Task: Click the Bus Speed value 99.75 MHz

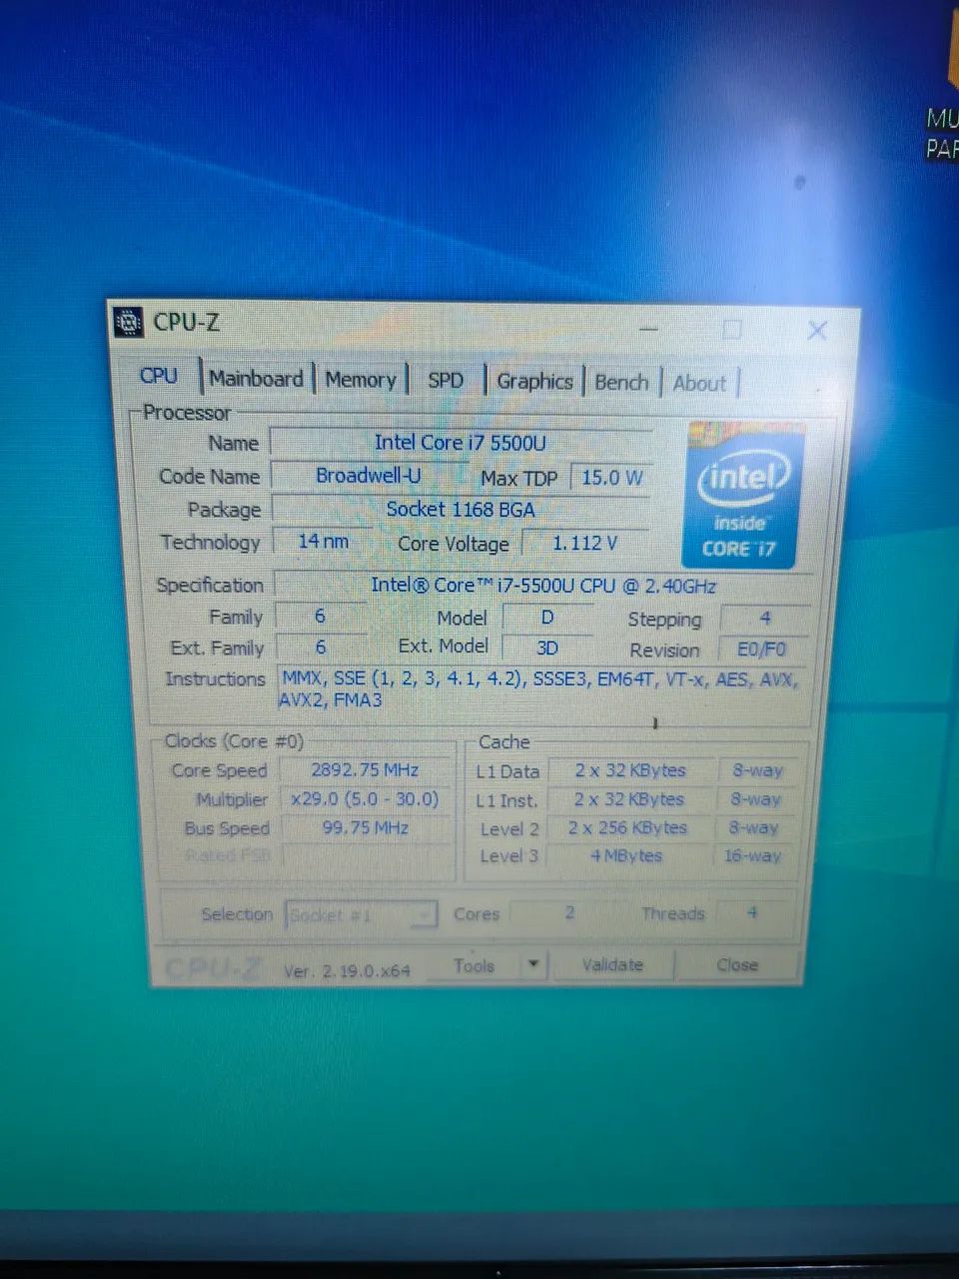Action: (365, 827)
